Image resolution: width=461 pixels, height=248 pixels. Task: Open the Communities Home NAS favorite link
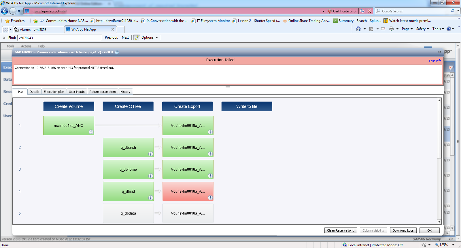pos(64,21)
